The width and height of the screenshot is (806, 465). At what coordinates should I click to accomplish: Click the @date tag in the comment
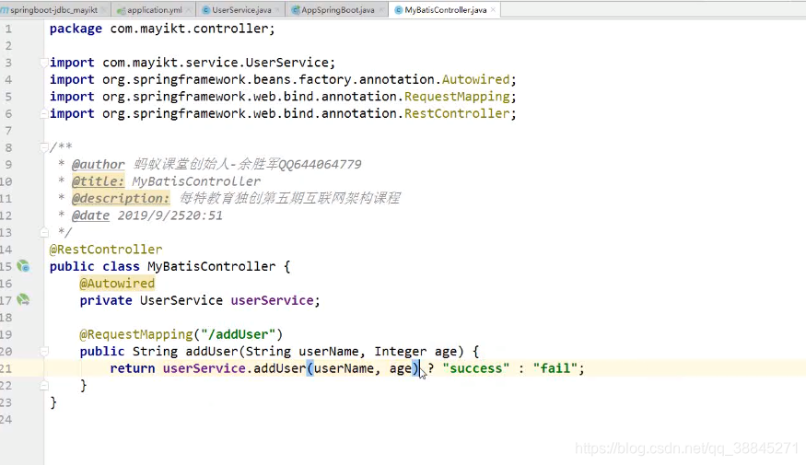click(90, 215)
